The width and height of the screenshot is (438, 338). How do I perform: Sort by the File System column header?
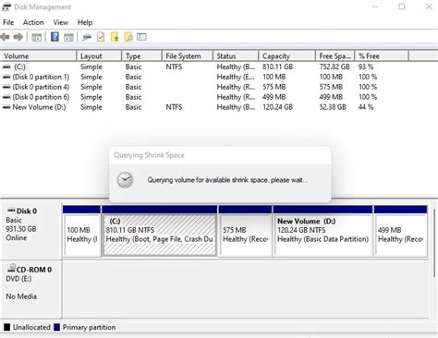(188, 56)
